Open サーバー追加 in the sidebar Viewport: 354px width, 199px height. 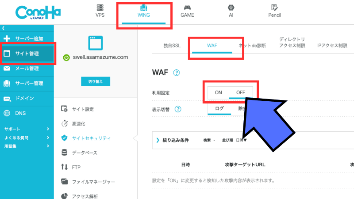pos(27,38)
